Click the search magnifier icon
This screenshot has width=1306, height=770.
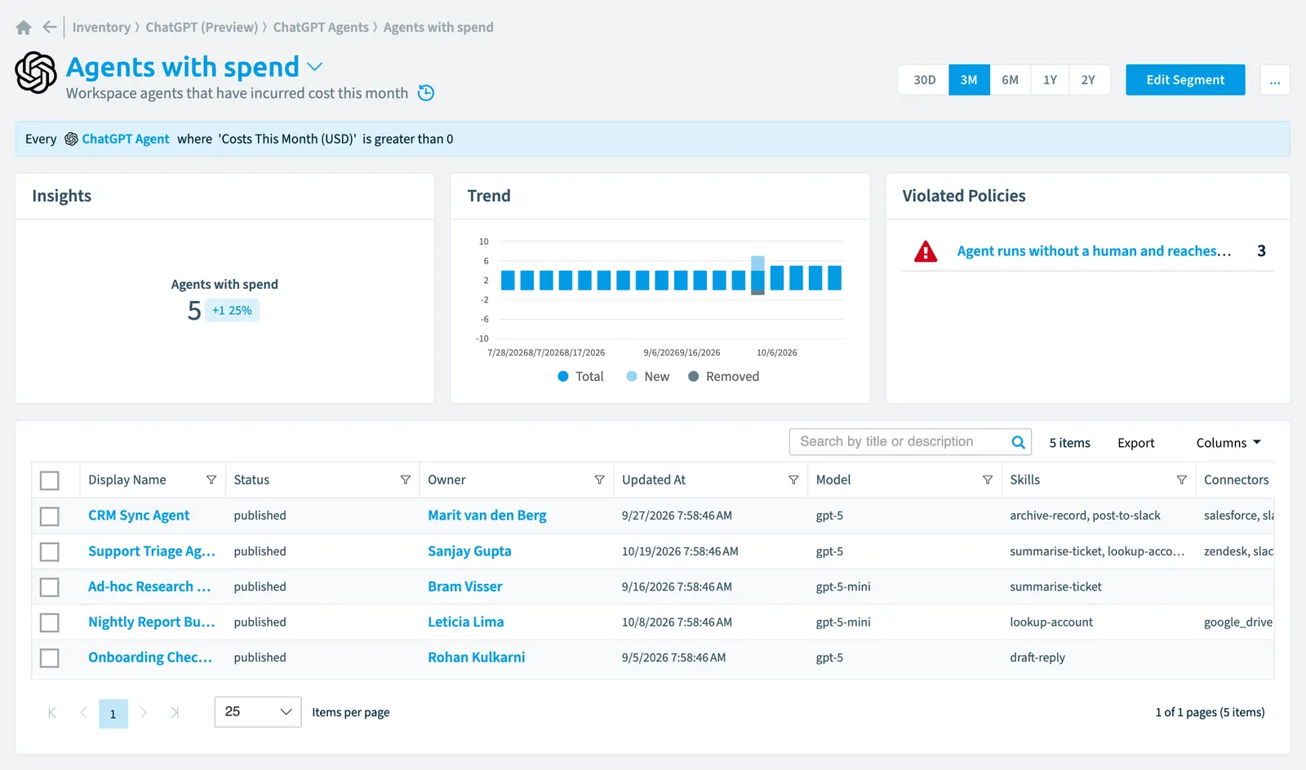click(x=1018, y=442)
